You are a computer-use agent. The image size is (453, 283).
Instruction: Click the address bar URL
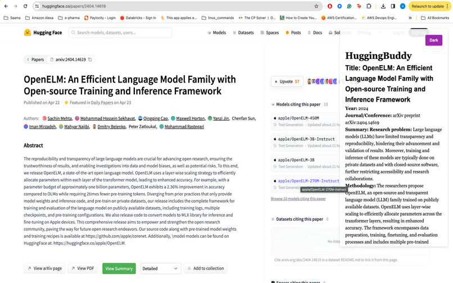(74, 6)
